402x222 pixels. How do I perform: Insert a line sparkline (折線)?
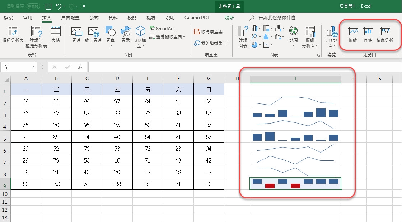(353, 35)
